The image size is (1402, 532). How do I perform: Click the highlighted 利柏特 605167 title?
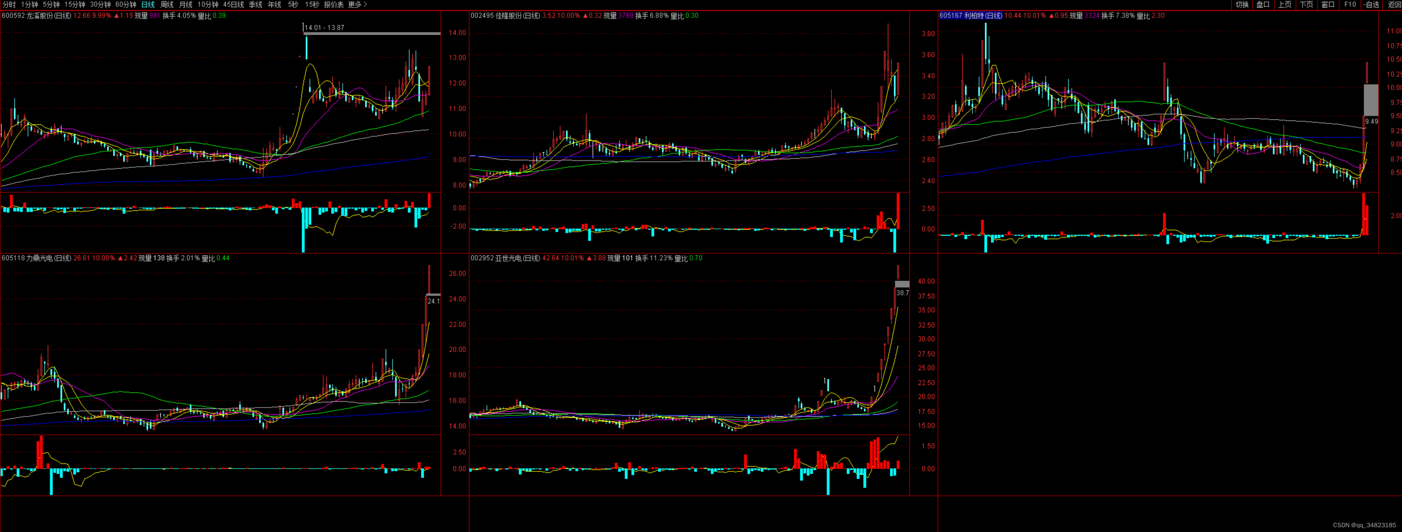970,16
